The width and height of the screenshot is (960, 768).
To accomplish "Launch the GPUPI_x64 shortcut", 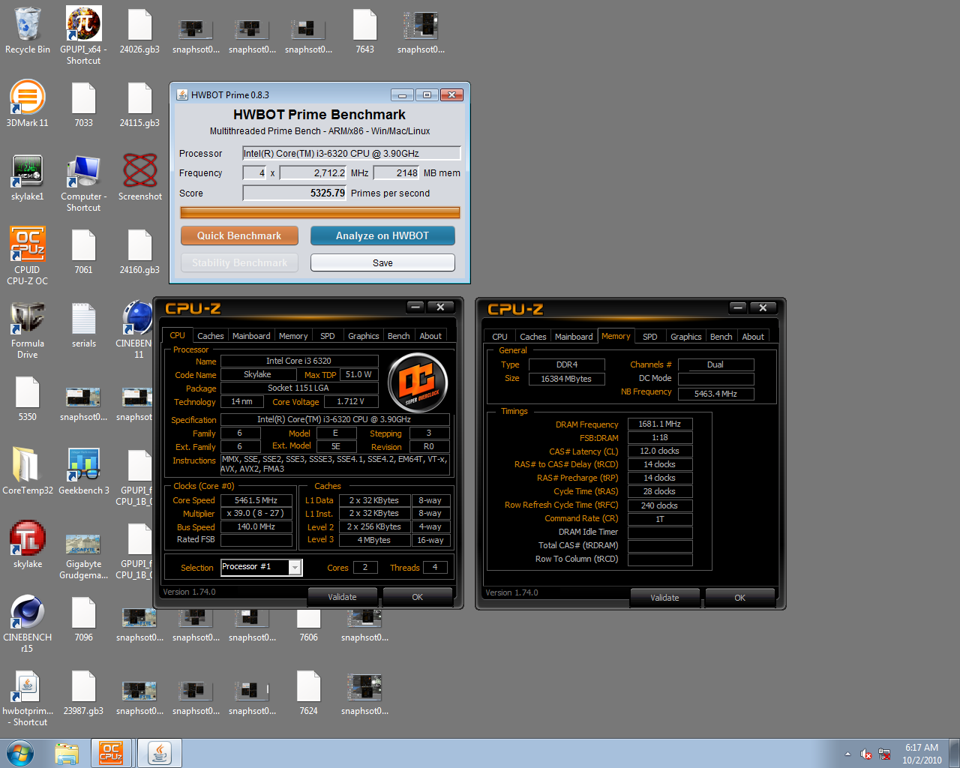I will pos(83,35).
